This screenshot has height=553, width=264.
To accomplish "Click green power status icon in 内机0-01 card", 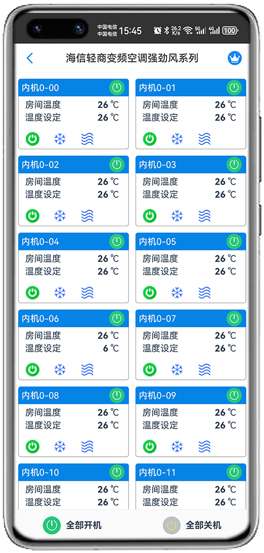I will click(x=150, y=139).
